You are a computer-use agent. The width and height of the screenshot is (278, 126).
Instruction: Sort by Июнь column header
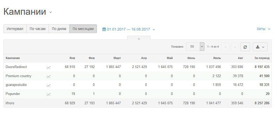point(191,58)
